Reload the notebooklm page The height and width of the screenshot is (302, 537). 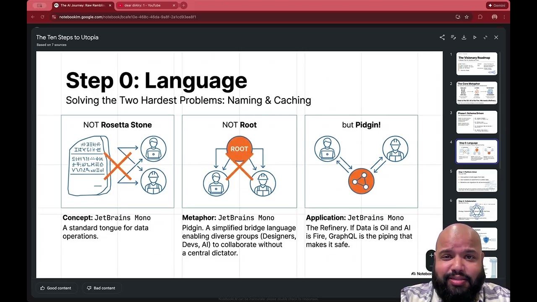tap(42, 17)
